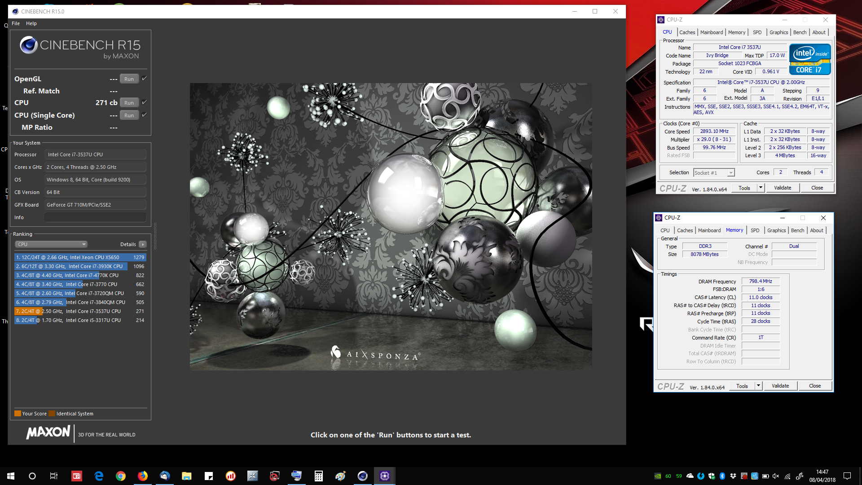This screenshot has width=862, height=485.
Task: Click the OneDrive cloud tray icon
Action: tap(690, 476)
